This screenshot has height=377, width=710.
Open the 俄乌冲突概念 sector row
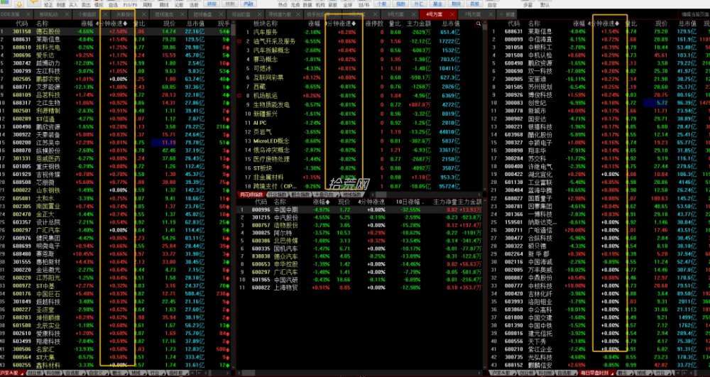360,150
